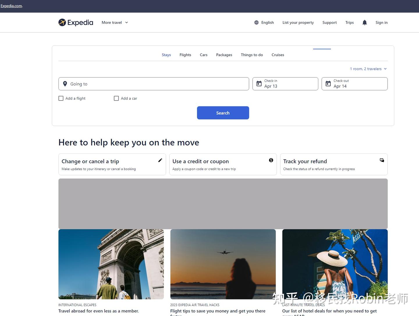Click the Arc de Triomphe travel image

(x=111, y=264)
